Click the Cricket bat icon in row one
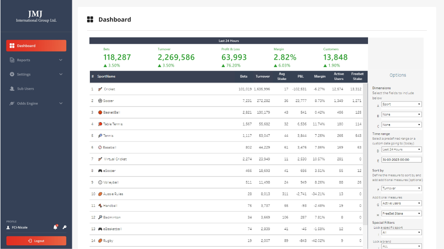The image size is (444, 249). pos(100,89)
